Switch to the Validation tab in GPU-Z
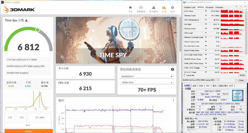The width and height of the screenshot is (248, 133). click(219, 7)
